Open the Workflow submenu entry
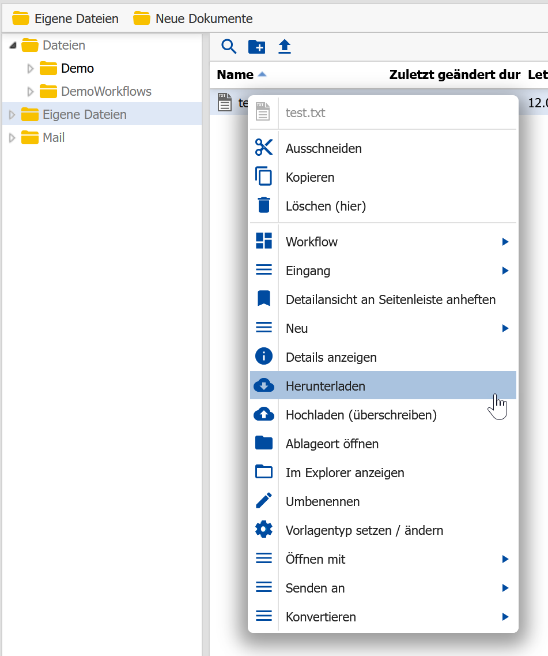Image resolution: width=548 pixels, height=656 pixels. (383, 242)
